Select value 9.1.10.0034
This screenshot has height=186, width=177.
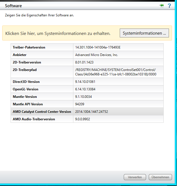point(83,97)
